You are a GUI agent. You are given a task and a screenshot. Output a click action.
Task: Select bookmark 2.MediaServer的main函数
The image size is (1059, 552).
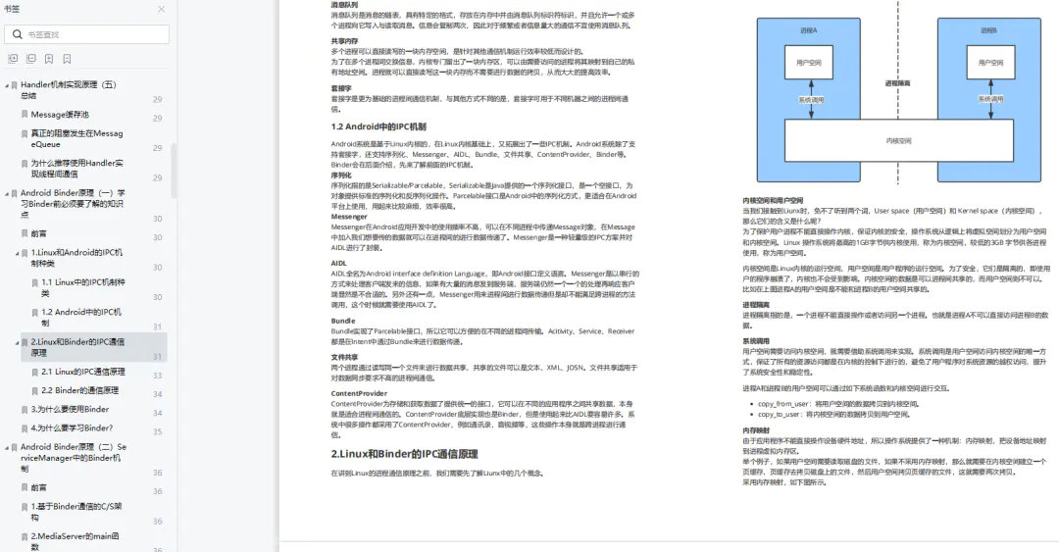pos(75,541)
